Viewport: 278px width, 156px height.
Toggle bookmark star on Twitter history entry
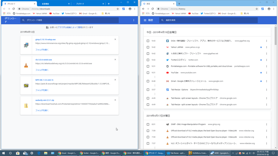(x=261, y=60)
